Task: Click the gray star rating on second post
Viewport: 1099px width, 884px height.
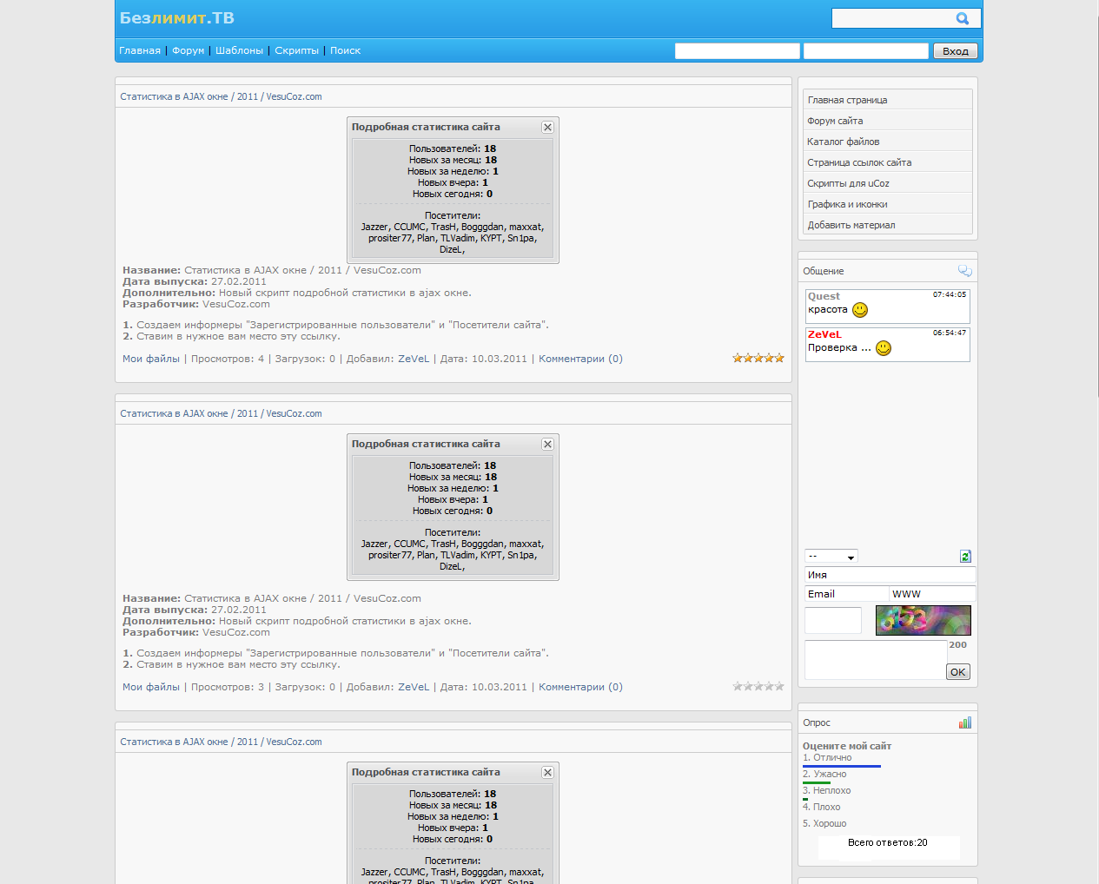Action: 758,686
